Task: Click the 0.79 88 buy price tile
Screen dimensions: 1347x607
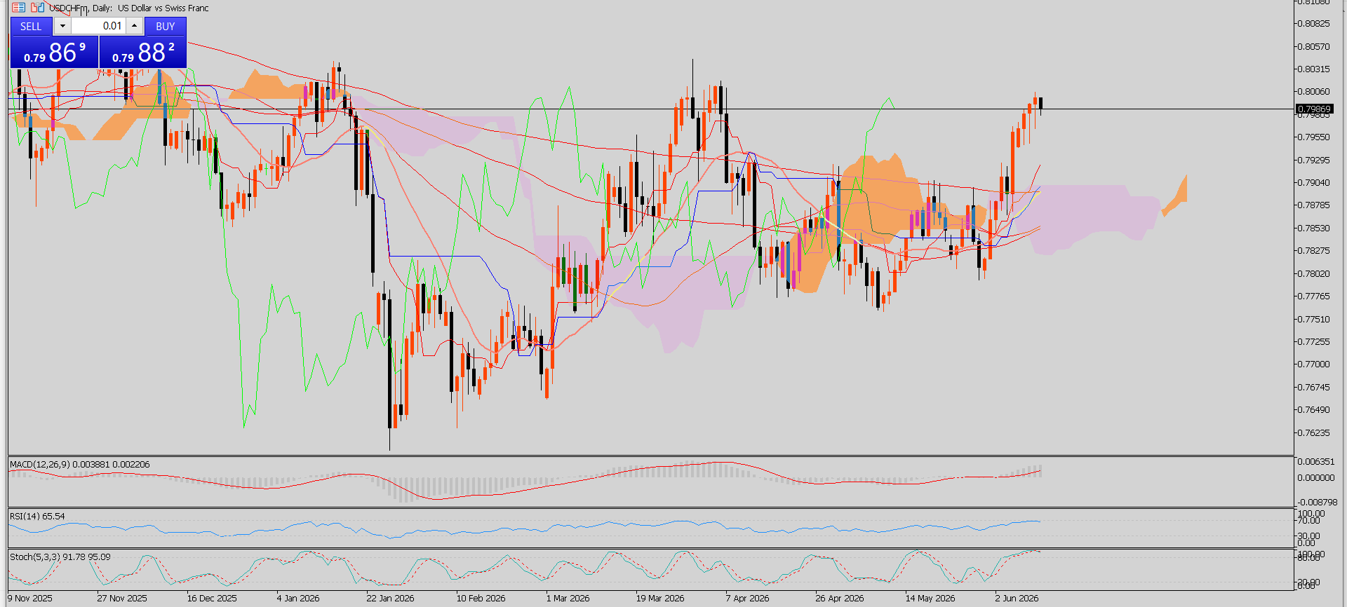Action: (x=143, y=52)
